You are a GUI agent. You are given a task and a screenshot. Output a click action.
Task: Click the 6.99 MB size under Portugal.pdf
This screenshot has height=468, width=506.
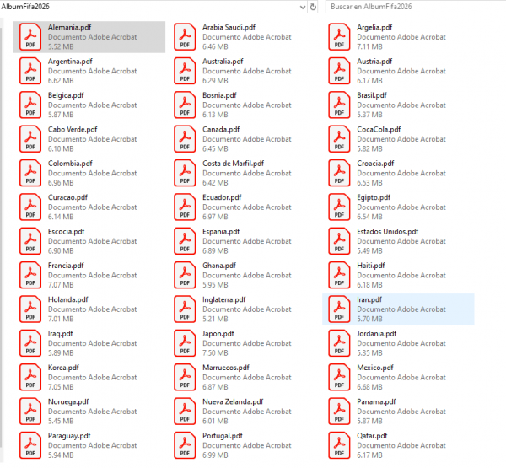pyautogui.click(x=215, y=455)
